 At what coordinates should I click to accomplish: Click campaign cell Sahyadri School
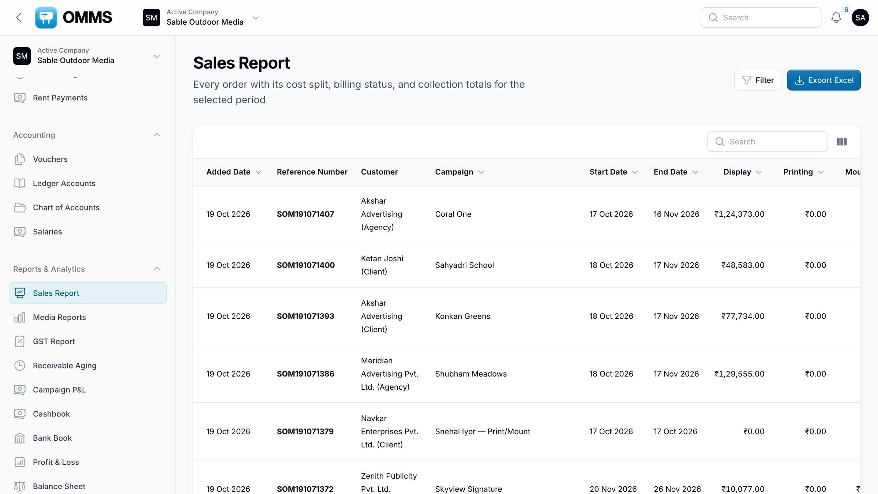(464, 265)
